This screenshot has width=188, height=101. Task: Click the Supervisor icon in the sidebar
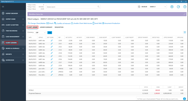tap(3, 60)
